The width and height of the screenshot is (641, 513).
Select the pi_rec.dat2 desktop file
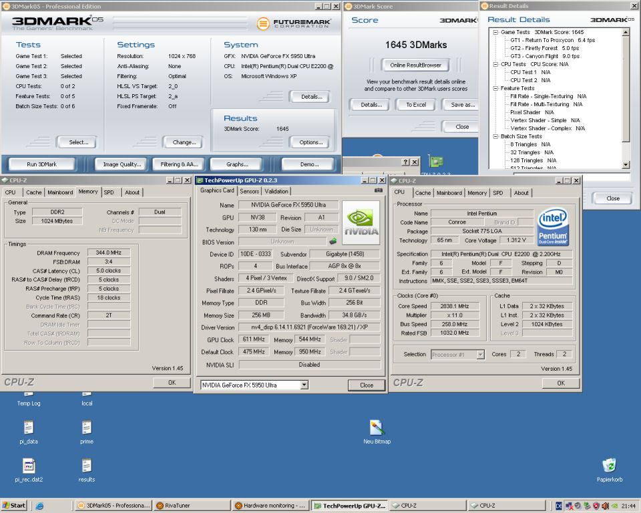click(29, 470)
